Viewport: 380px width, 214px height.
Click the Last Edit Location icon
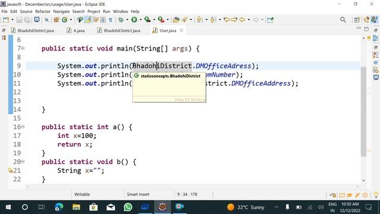coord(227,20)
